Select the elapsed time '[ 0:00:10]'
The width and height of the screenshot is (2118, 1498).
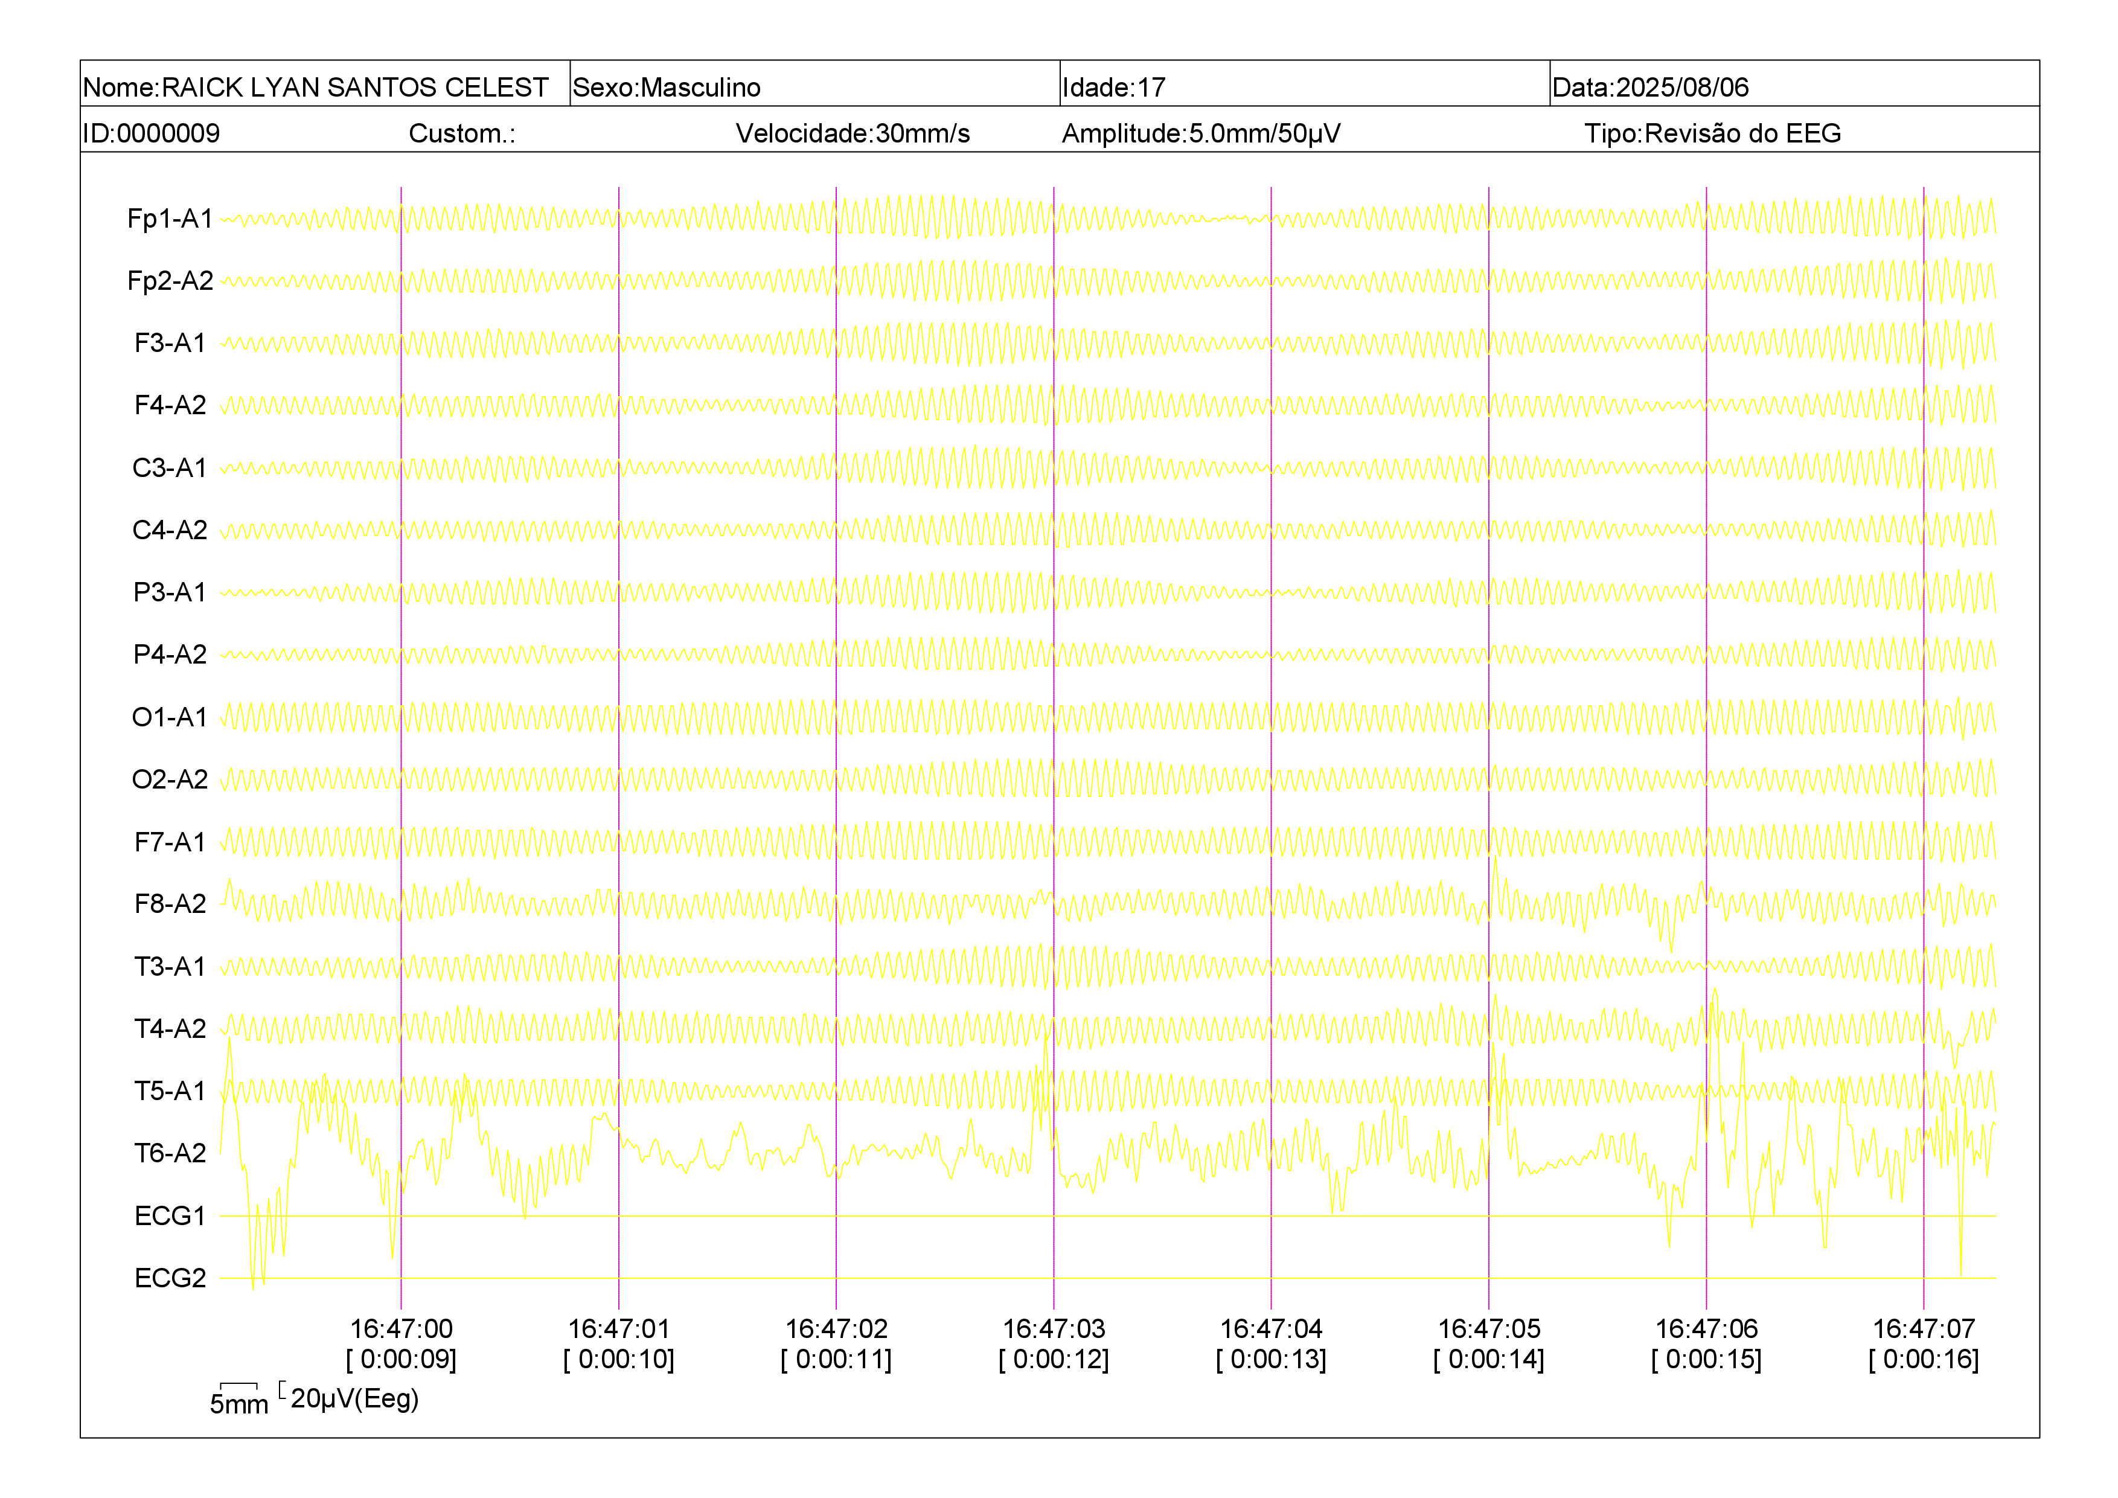click(x=619, y=1359)
